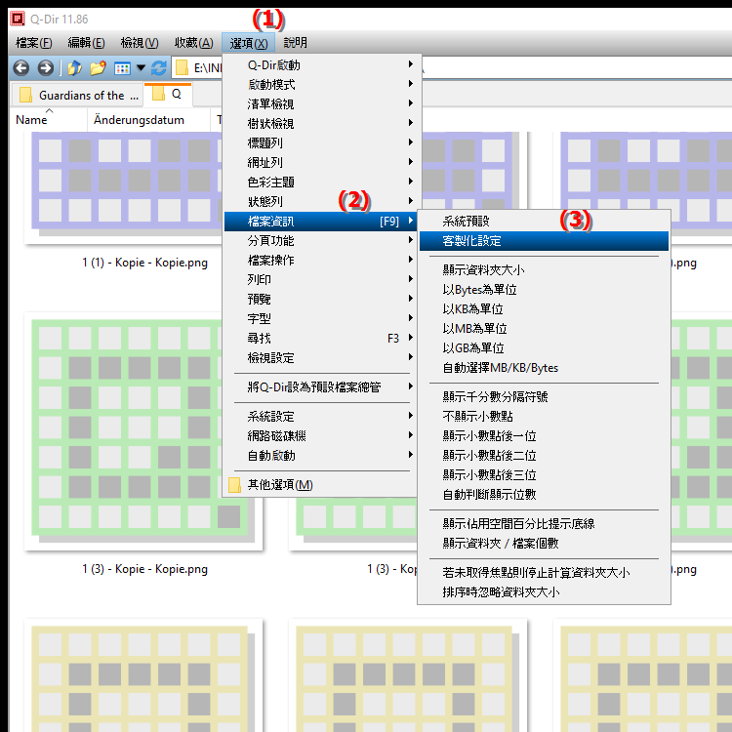The image size is (732, 732).
Task: Expand the 清單檢視 submenu
Action: (322, 104)
